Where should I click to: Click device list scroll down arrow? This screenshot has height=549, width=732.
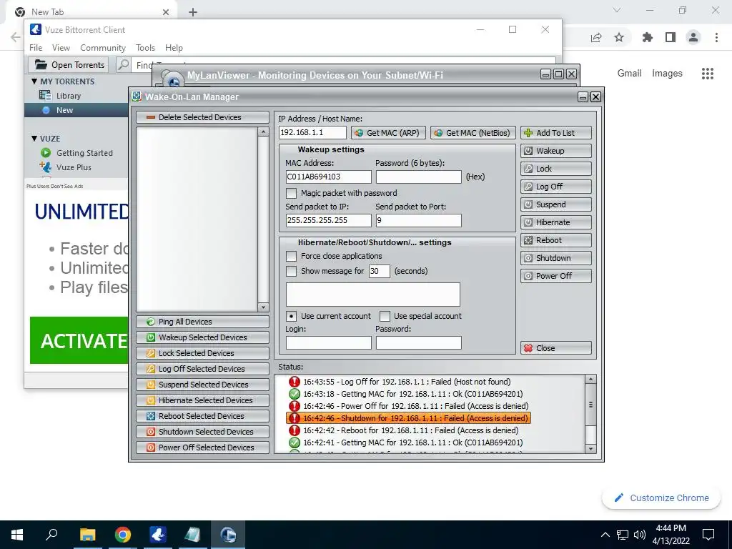263,307
